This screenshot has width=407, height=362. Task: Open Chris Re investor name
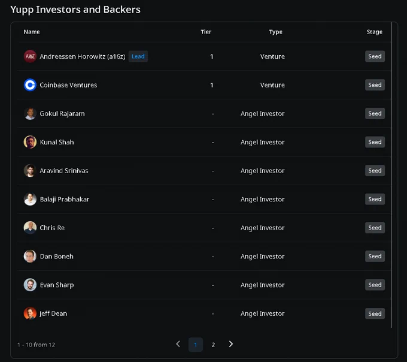[x=52, y=228]
